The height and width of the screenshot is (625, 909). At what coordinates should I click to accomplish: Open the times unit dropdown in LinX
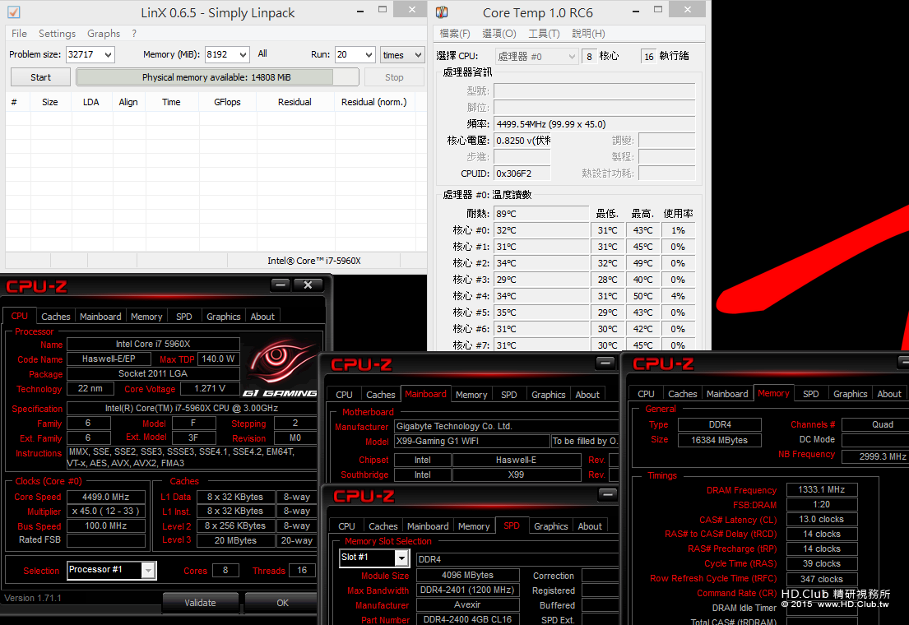[x=418, y=55]
